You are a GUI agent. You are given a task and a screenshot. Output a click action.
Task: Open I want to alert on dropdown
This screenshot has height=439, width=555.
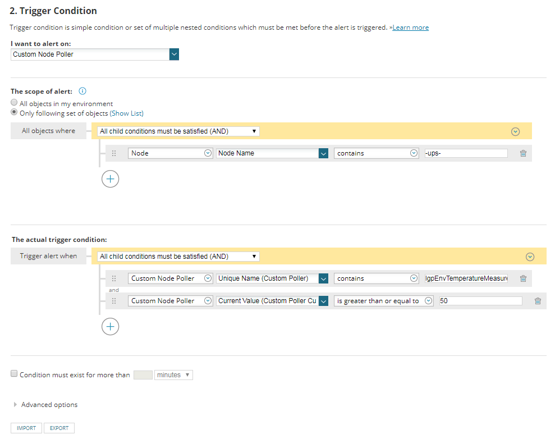(x=95, y=54)
